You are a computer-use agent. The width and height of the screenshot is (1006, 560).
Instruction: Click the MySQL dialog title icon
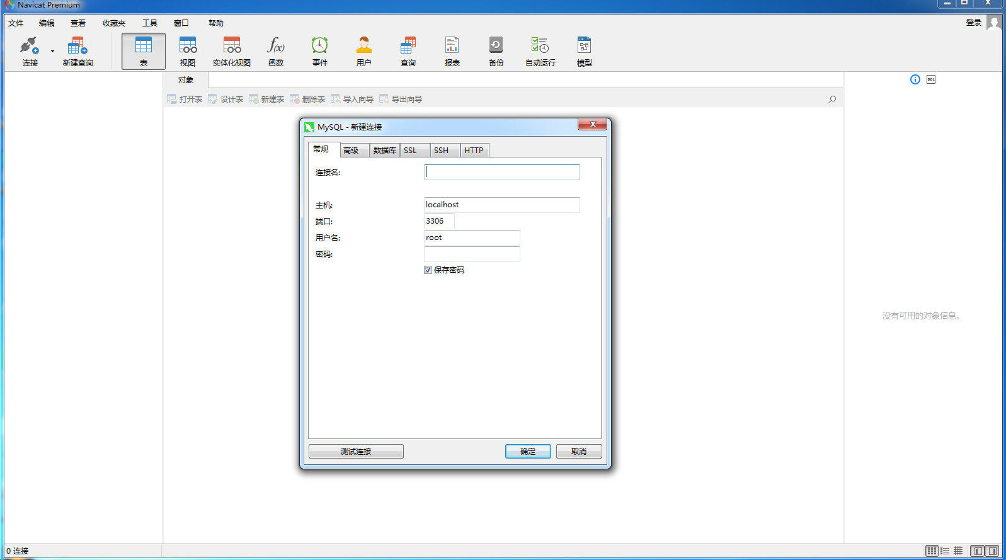(309, 127)
